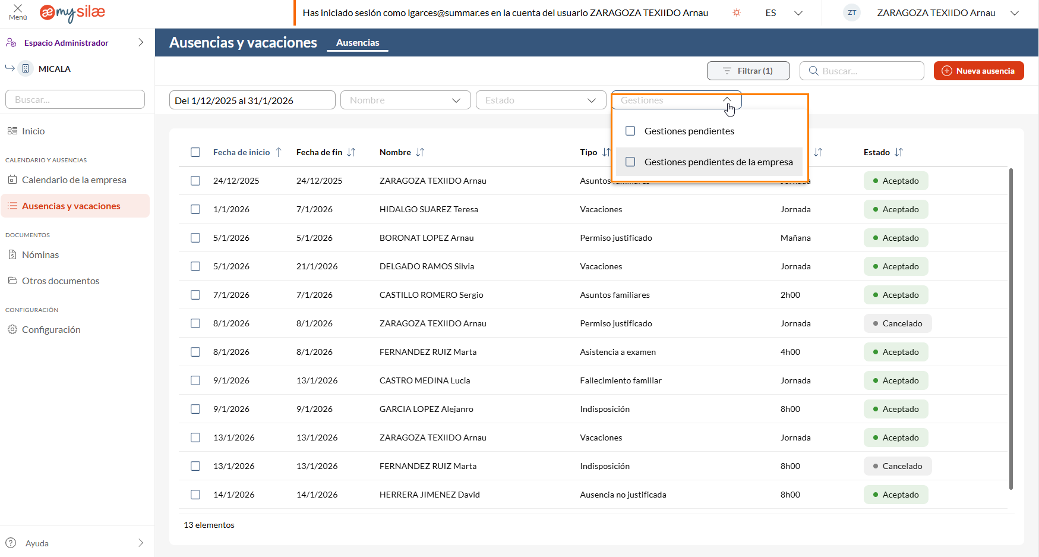Open the Nombre filter dropdown

(x=405, y=100)
